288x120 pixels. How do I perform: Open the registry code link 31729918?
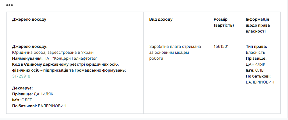pos(21,76)
